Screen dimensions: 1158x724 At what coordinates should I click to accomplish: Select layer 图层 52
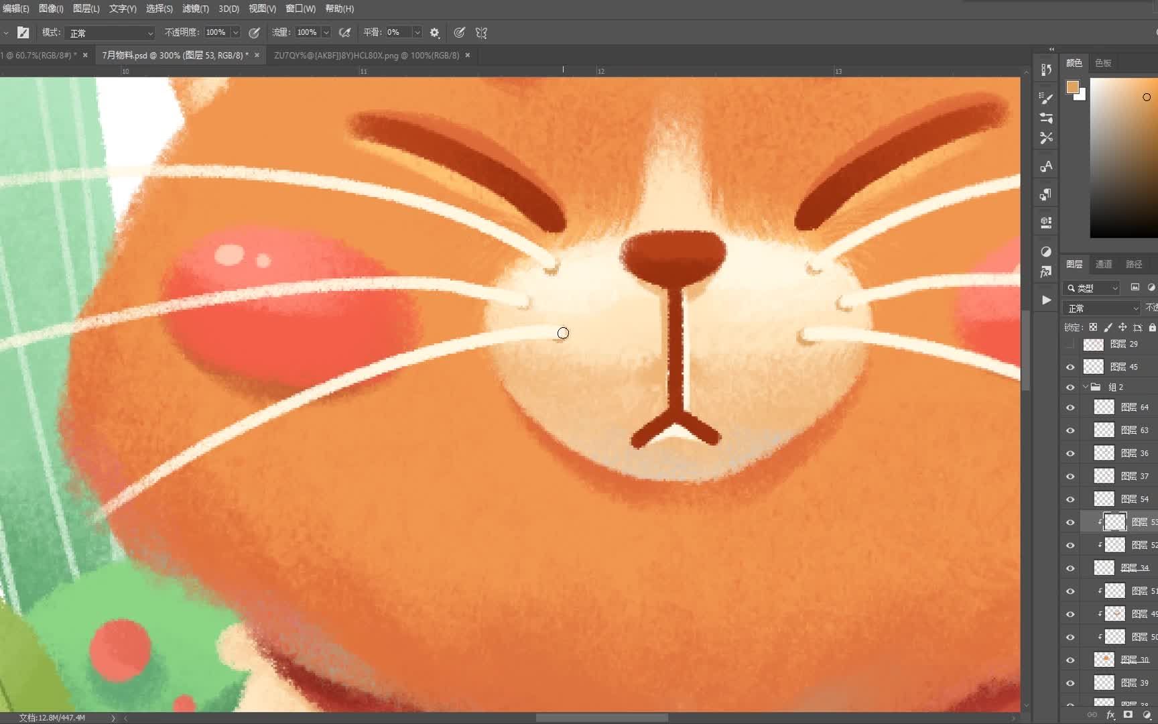click(x=1118, y=545)
